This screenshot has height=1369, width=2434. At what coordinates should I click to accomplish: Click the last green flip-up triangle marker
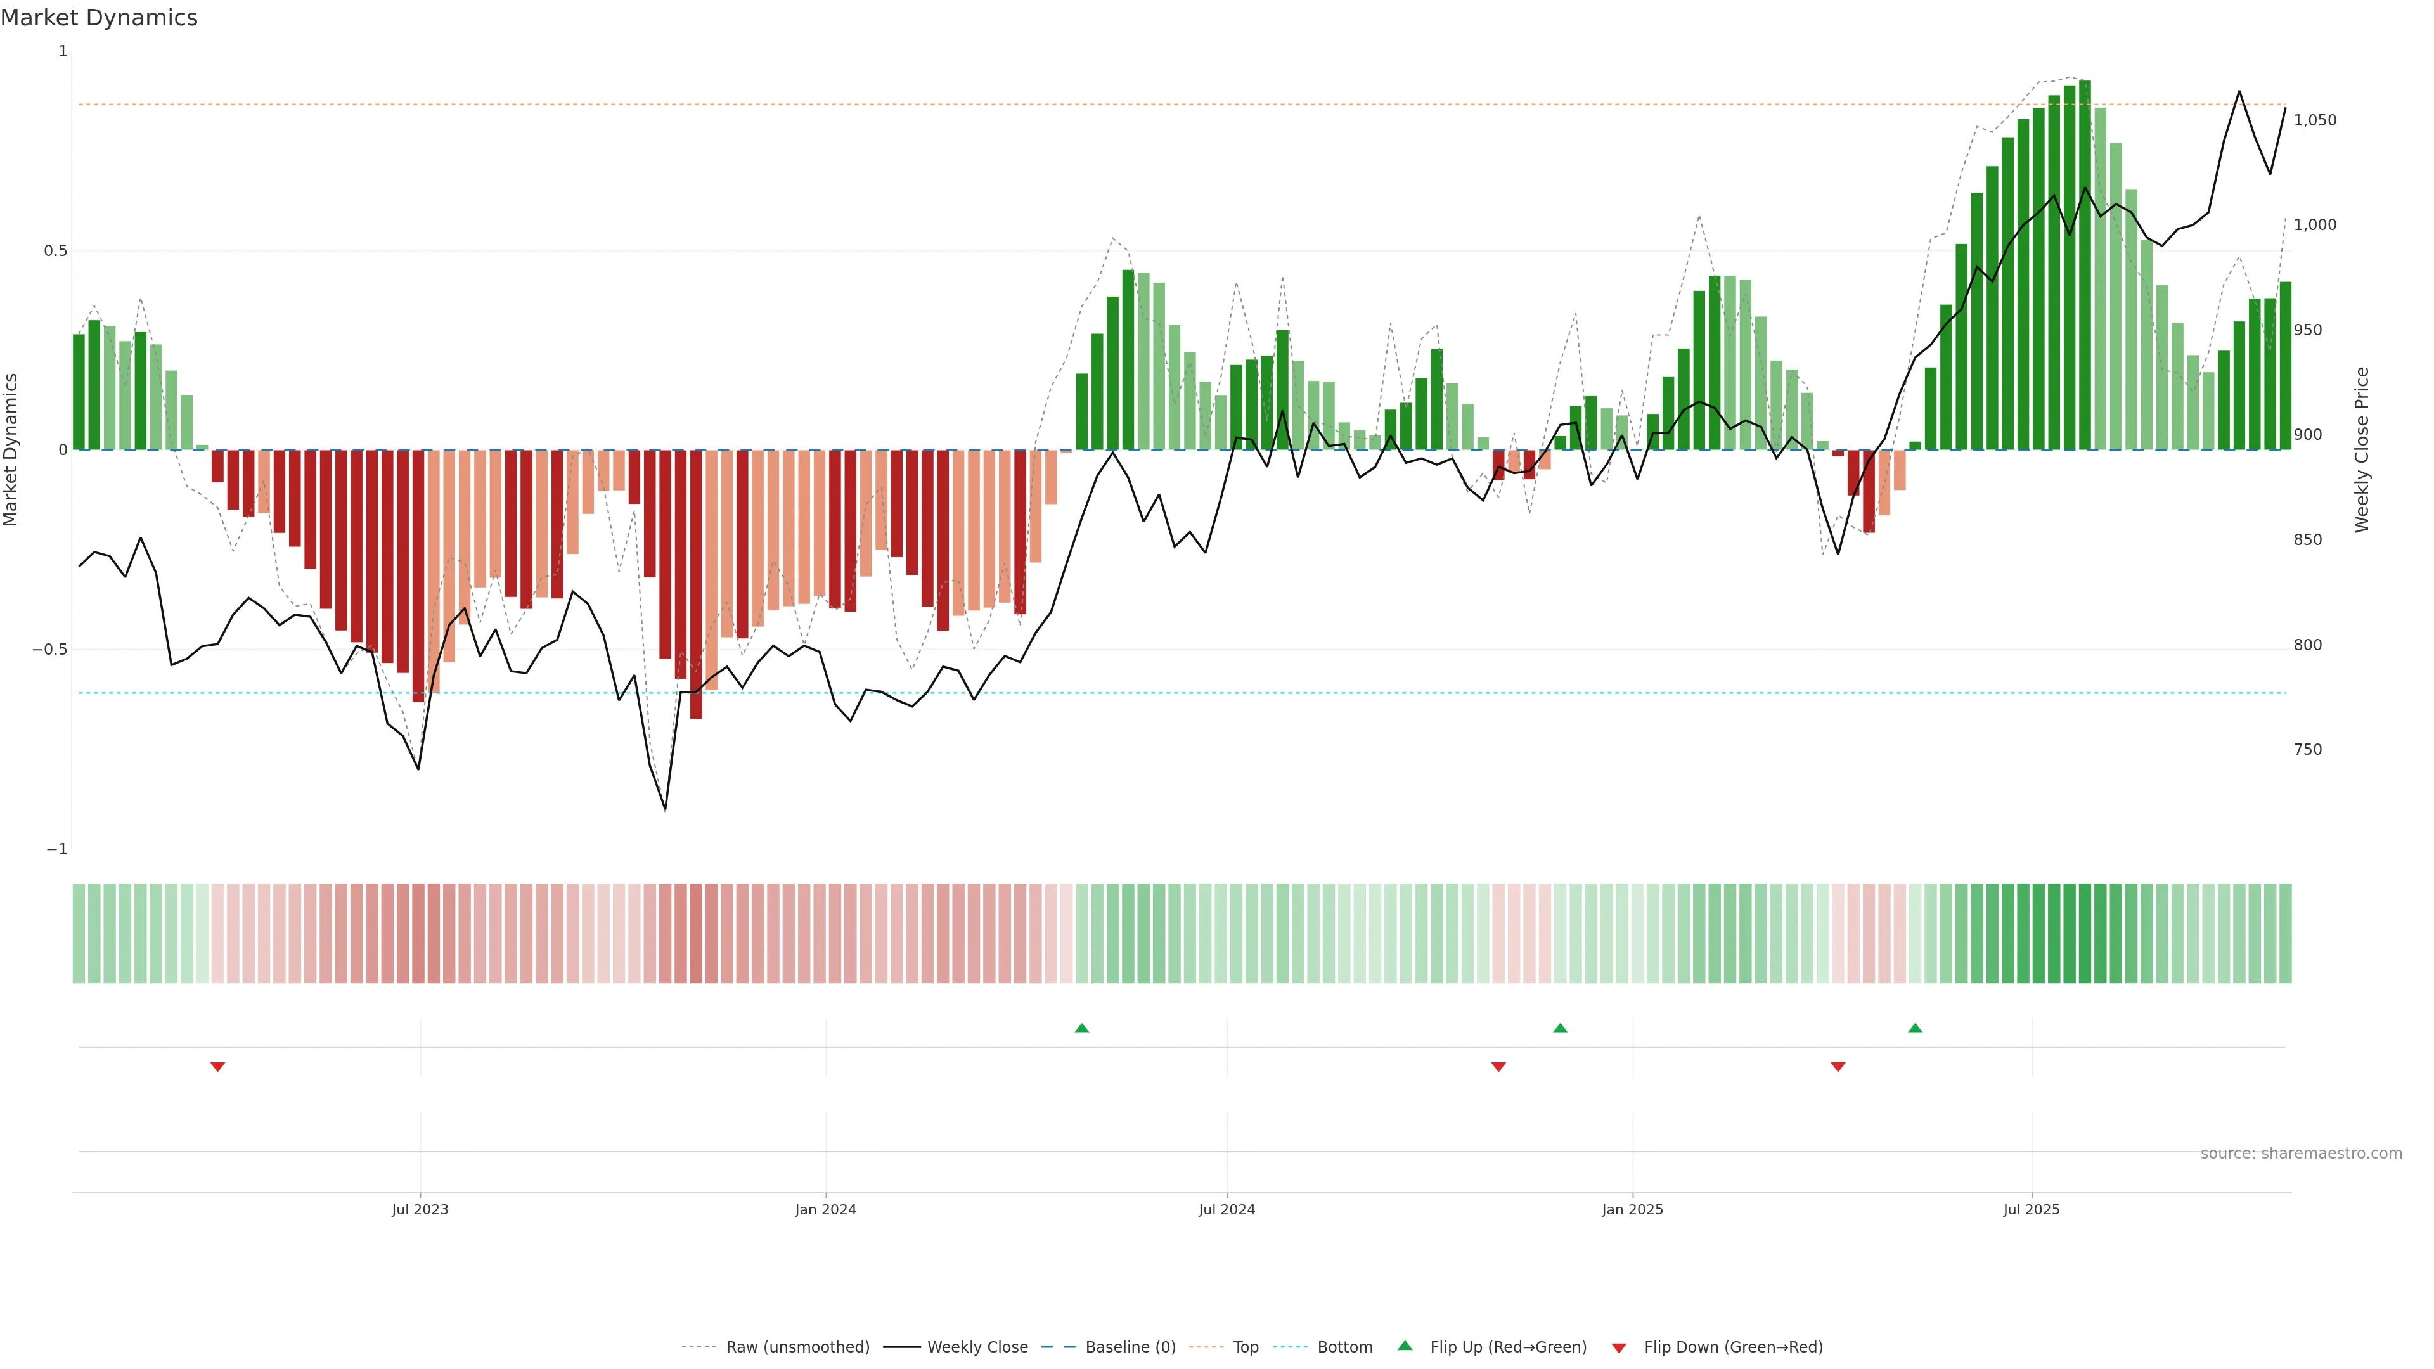coord(1914,1028)
